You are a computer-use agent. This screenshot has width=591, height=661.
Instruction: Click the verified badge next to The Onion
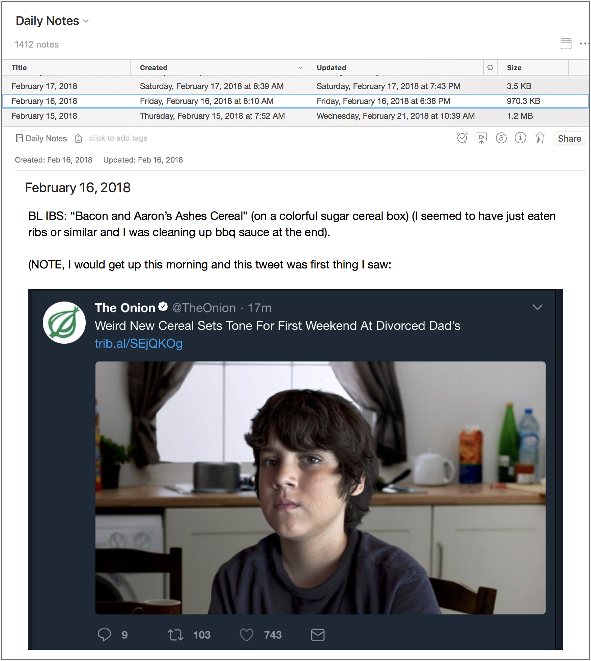click(163, 307)
